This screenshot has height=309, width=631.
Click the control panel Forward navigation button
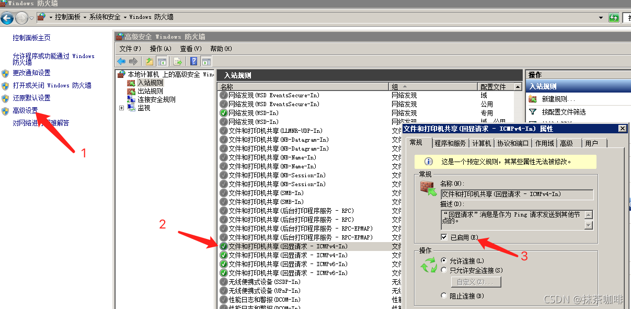point(21,18)
